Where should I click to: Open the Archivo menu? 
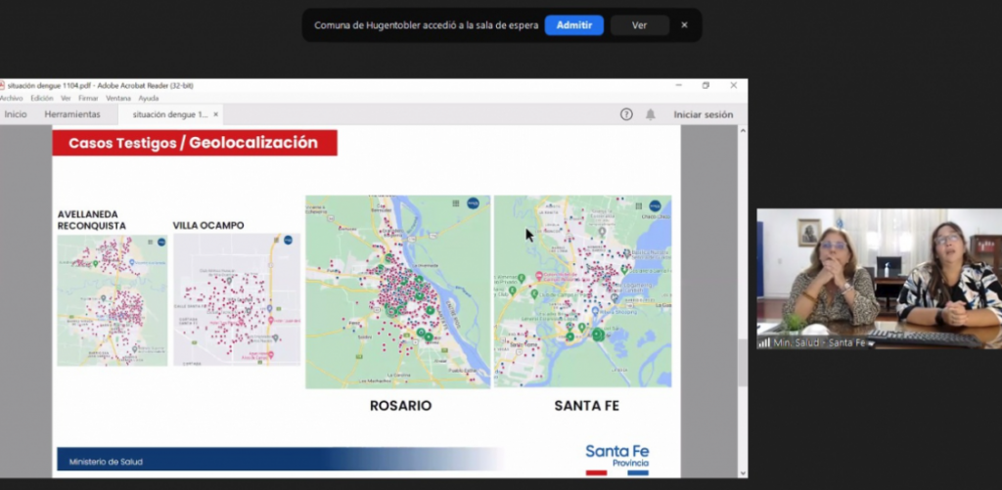(x=11, y=98)
